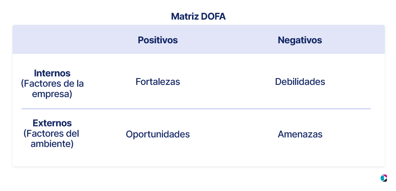Viewport: 396px width, 191px height.
Task: Select the Matriz DOFA title
Action: (198, 17)
